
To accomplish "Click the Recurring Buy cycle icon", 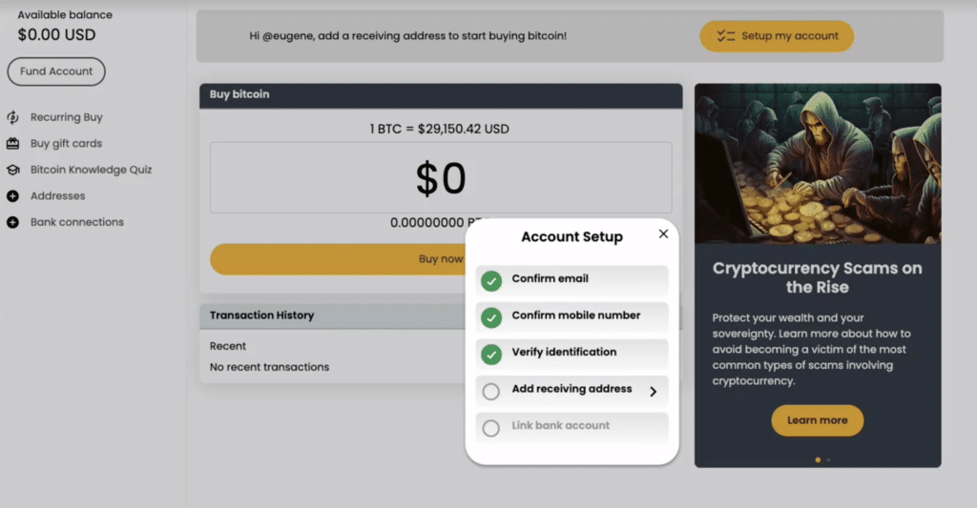I will pyautogui.click(x=12, y=117).
